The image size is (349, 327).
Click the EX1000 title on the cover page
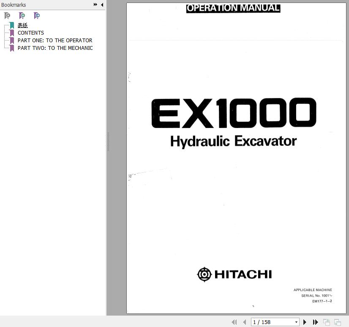click(234, 113)
